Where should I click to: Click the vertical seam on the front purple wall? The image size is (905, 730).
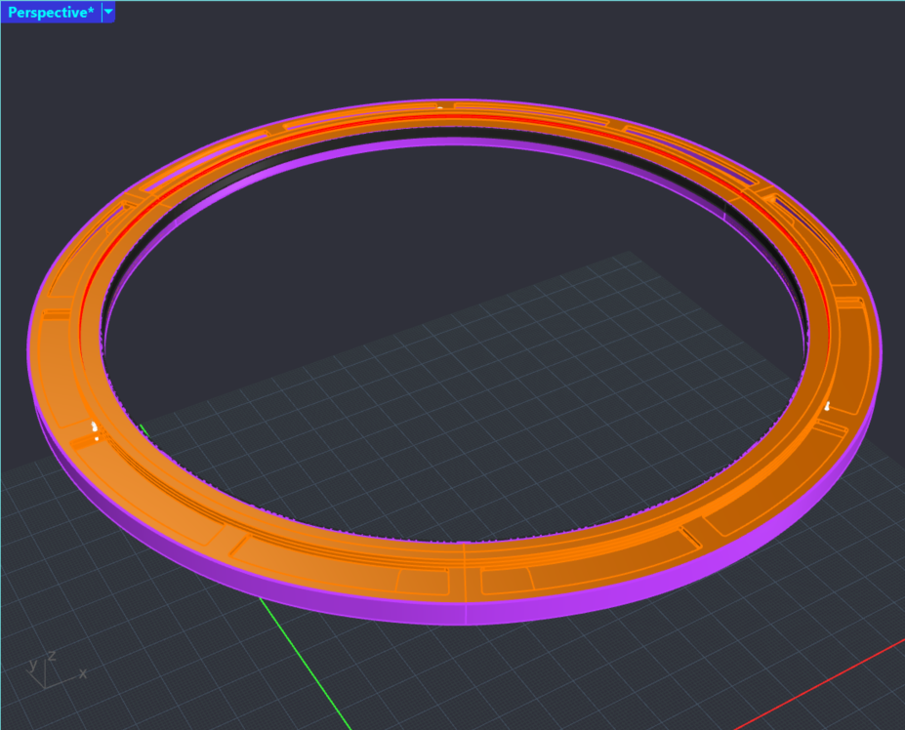[466, 610]
